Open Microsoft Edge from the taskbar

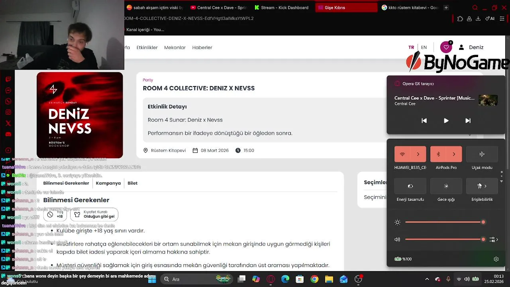click(285, 279)
